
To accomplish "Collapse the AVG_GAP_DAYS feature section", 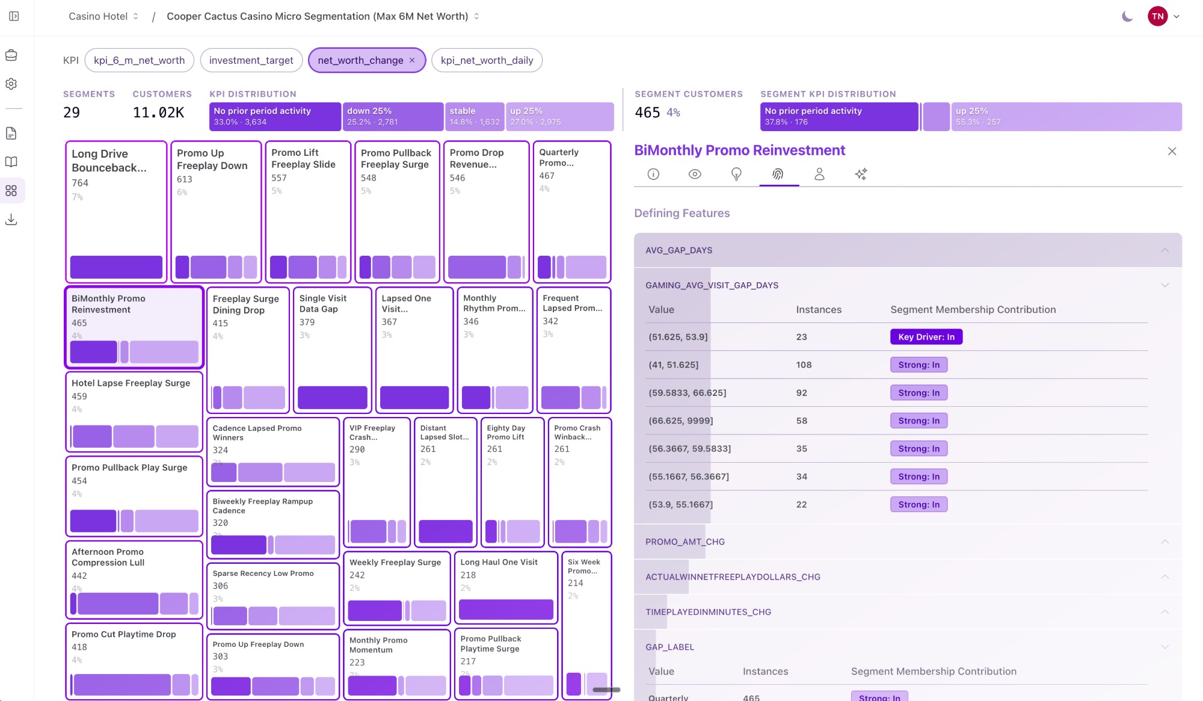I will coord(1166,250).
